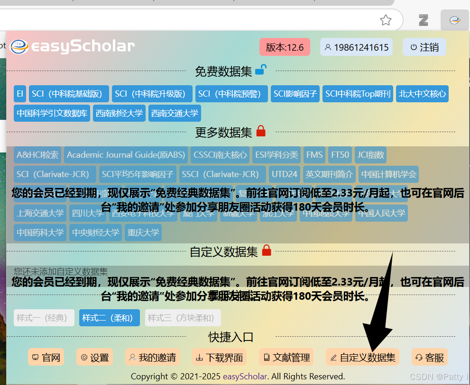Click the locked 中央财经大学 tag
The image size is (470, 385).
point(96,233)
